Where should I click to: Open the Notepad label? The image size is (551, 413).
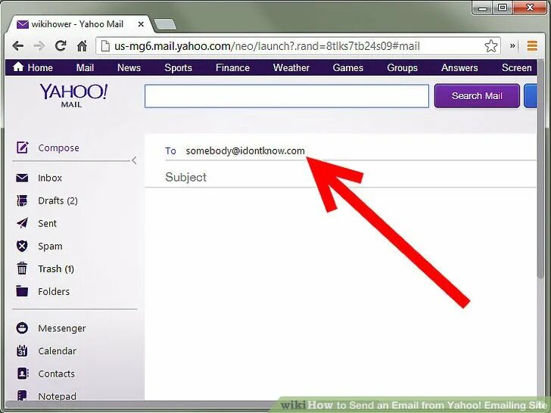click(x=57, y=396)
